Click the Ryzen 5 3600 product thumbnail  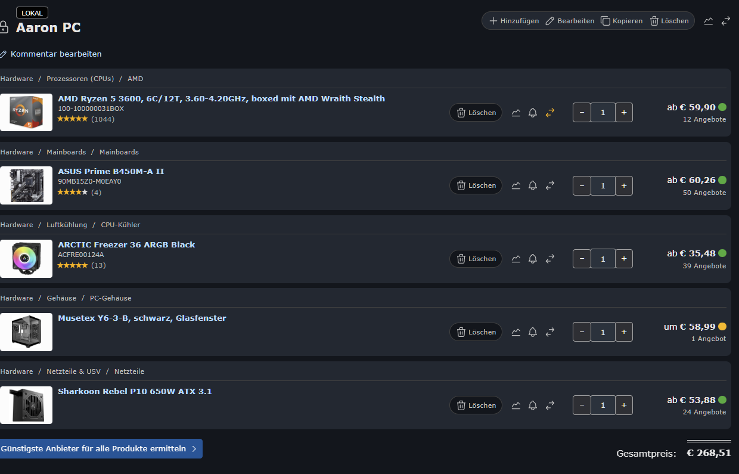(x=26, y=112)
